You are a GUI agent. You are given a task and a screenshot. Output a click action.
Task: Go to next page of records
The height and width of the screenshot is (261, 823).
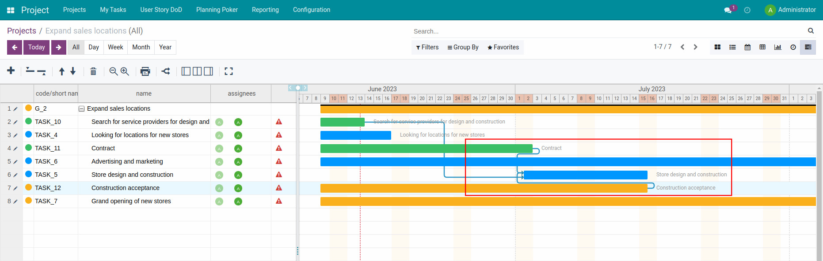click(695, 47)
